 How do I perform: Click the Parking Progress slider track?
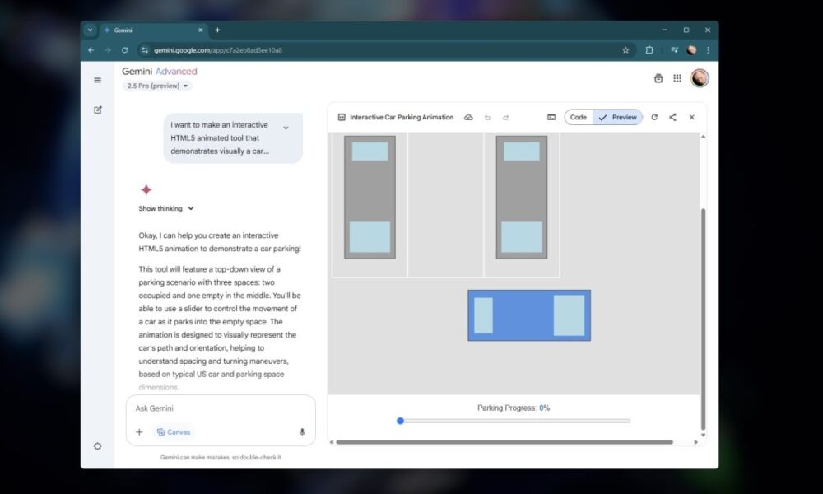pyautogui.click(x=514, y=421)
